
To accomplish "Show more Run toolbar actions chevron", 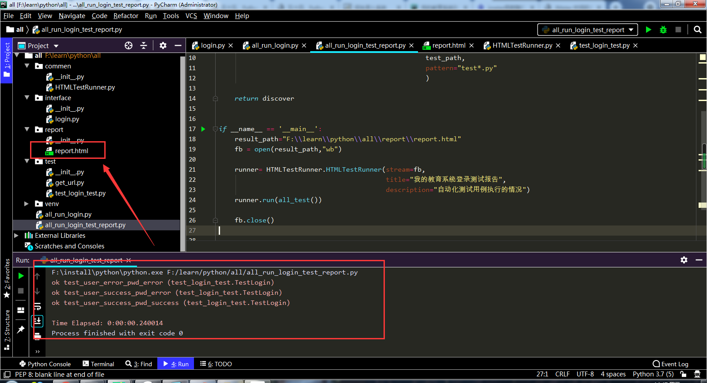I will [38, 351].
